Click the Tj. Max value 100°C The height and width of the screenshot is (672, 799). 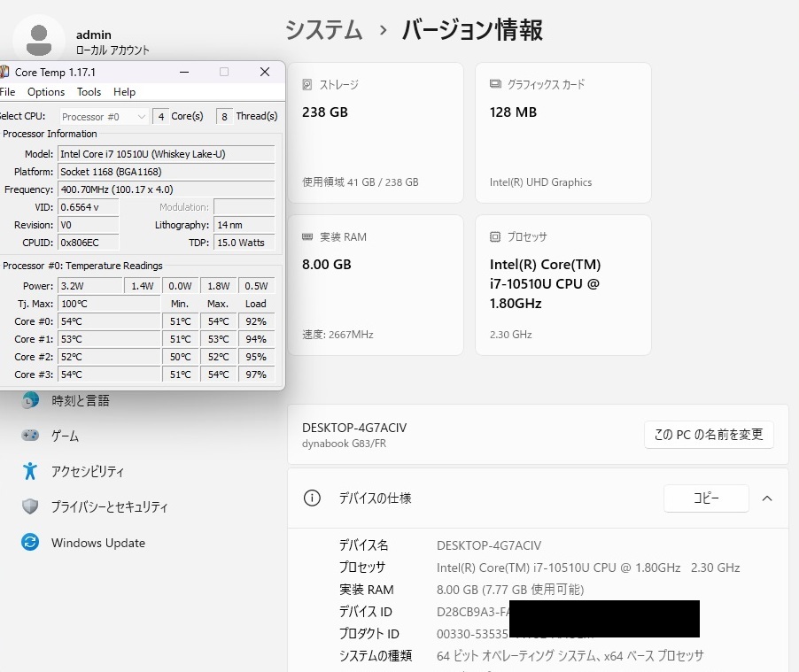pyautogui.click(x=110, y=304)
